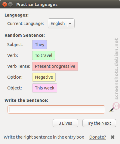
Task: Click the blue They subject tag
Action: (39, 45)
